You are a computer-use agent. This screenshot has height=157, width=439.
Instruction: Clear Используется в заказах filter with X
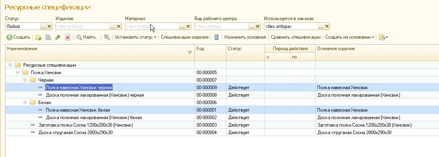[x=327, y=26]
